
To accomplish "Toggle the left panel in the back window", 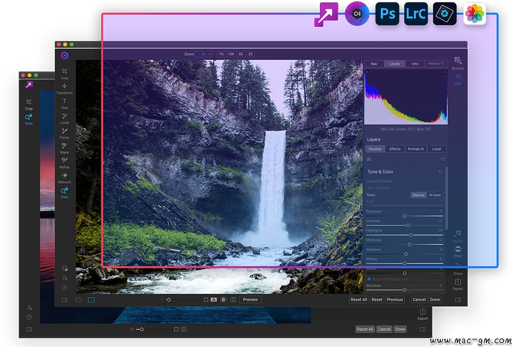I will click(29, 330).
